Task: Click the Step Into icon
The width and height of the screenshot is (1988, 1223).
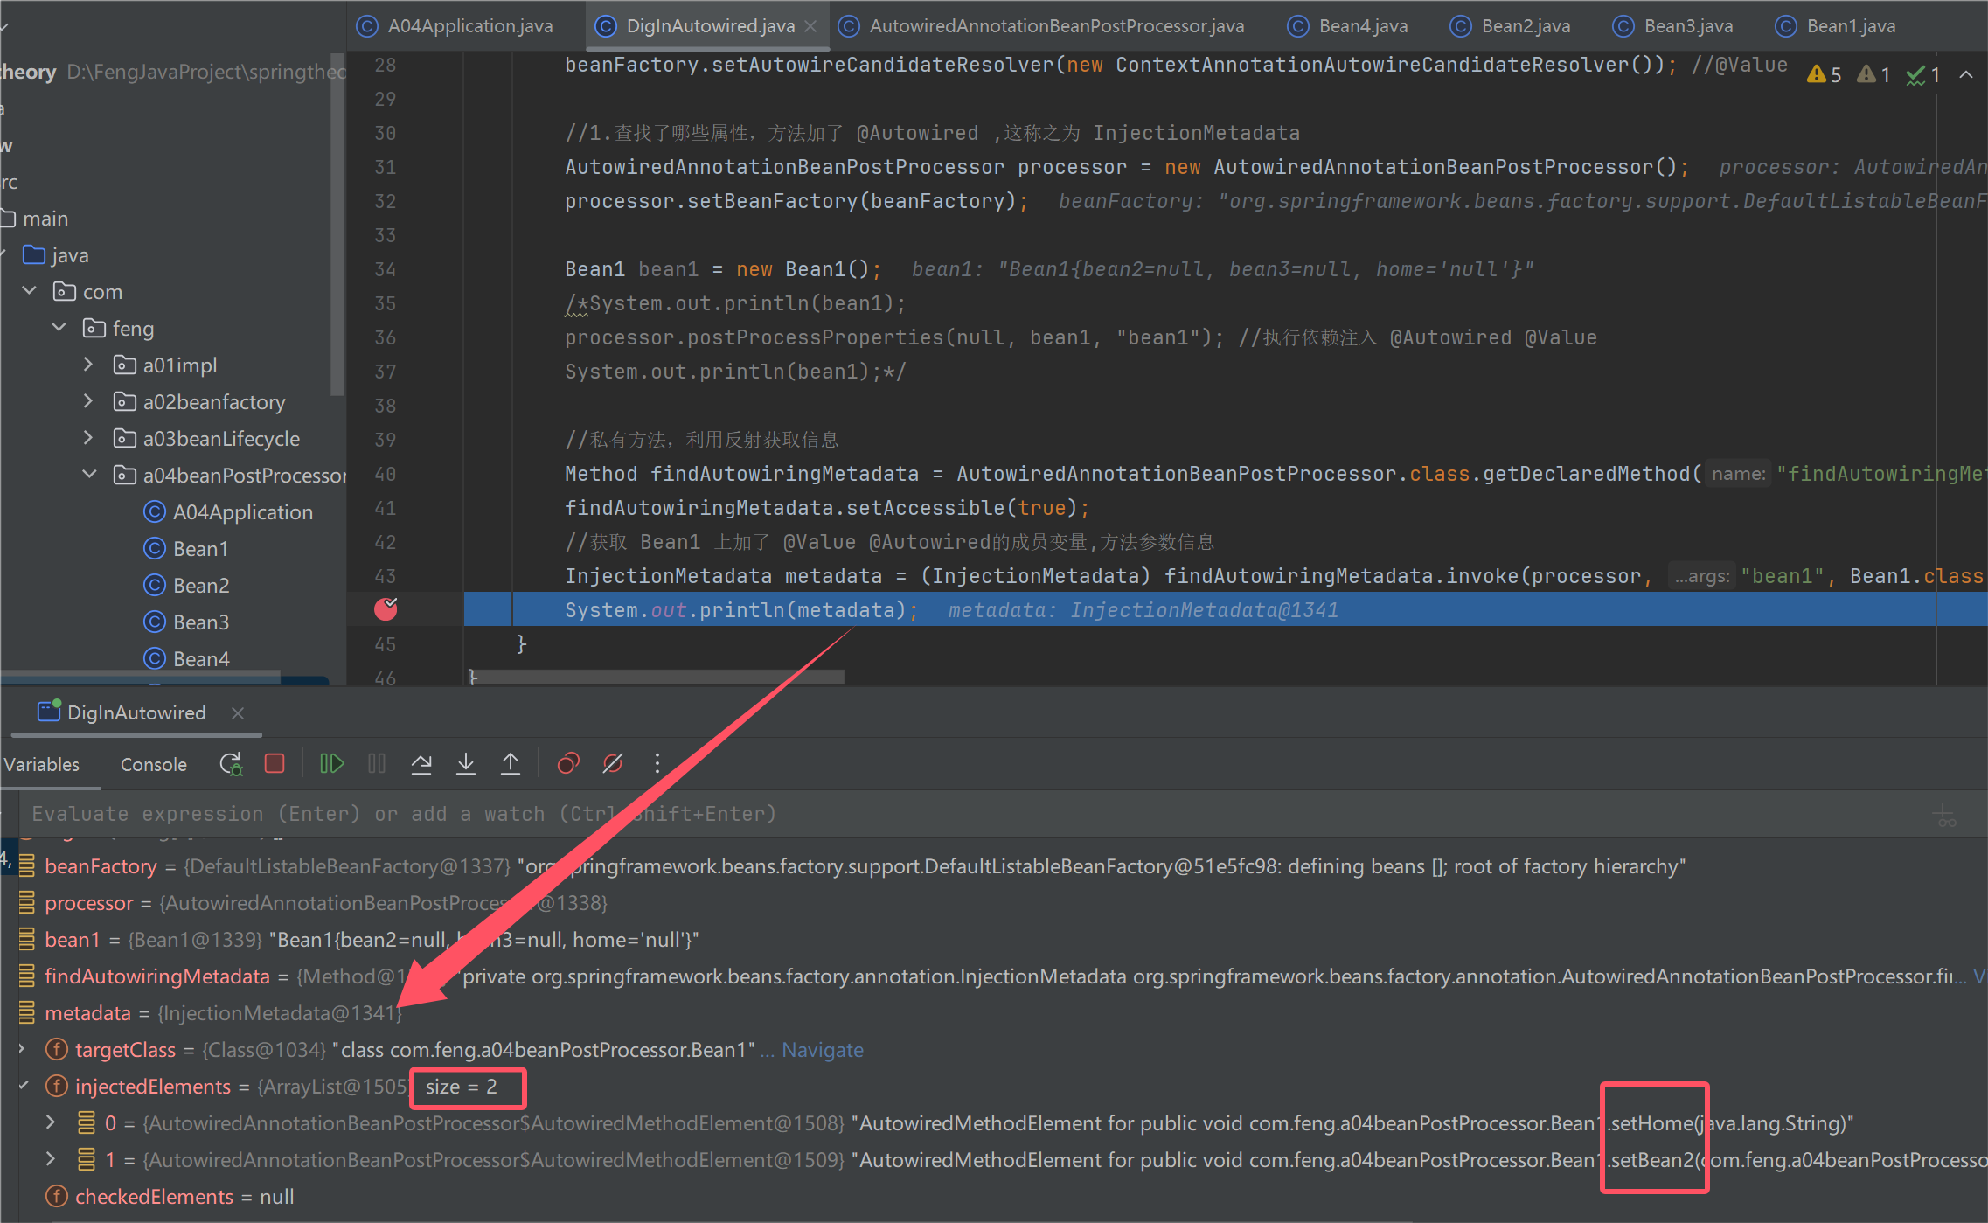Action: (x=466, y=764)
